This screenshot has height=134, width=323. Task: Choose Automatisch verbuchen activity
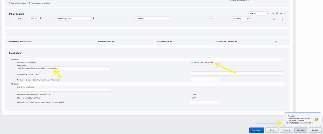[287, 119]
